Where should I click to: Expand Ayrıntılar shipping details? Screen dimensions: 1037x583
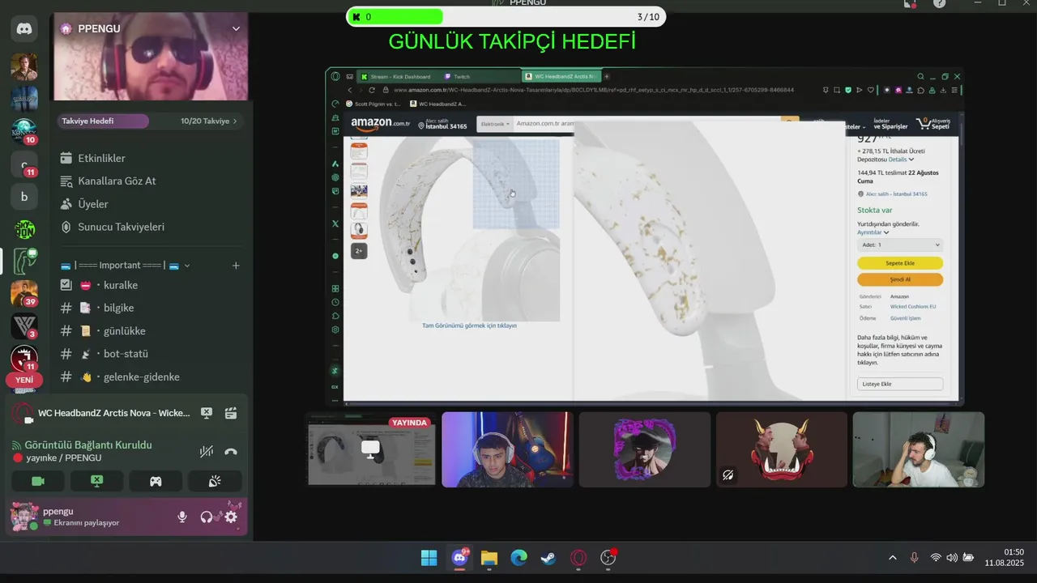(873, 232)
